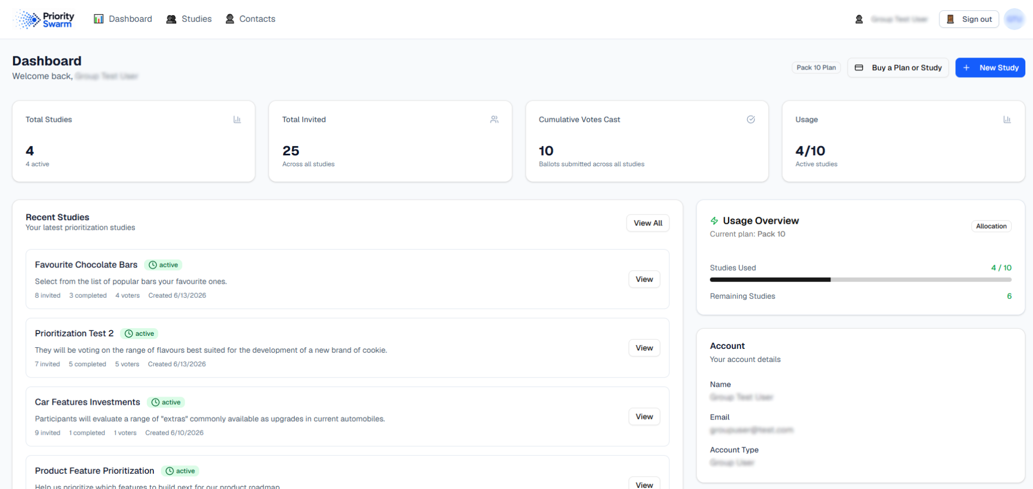The width and height of the screenshot is (1033, 489).
Task: Click the Favourite Chocolate Bars title
Action: click(x=86, y=265)
